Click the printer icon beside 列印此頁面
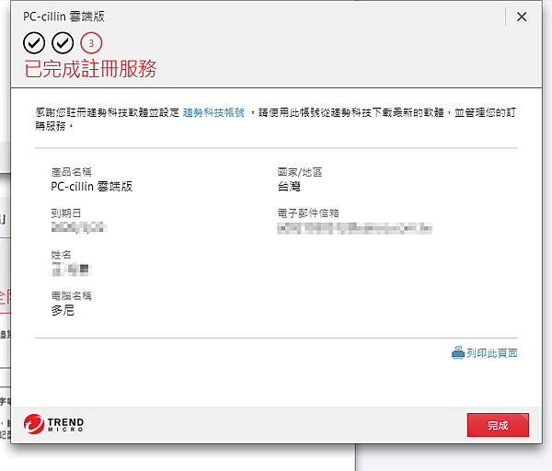Viewport: 552px width, 471px height. 457,352
